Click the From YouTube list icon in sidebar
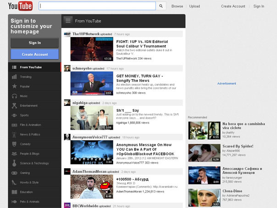The height and width of the screenshot is (208, 277). (14, 67)
